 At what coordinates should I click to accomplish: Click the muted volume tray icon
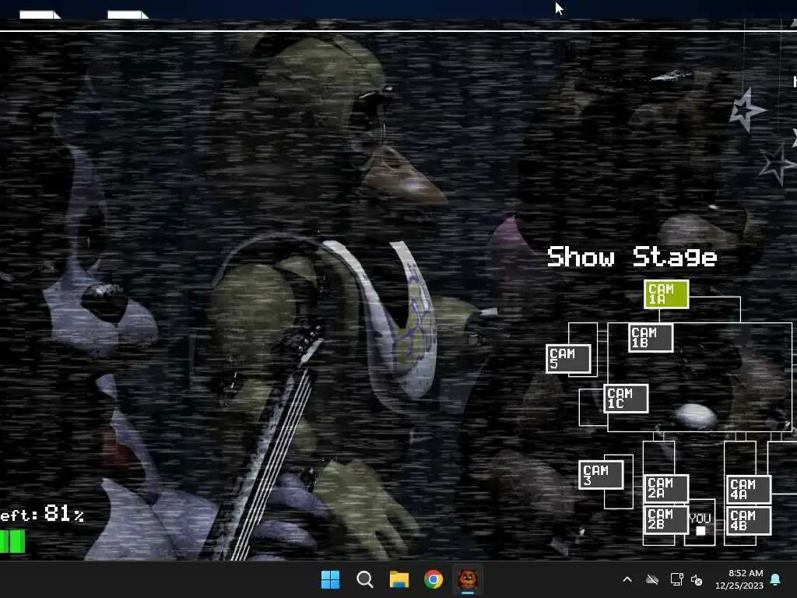click(x=697, y=579)
